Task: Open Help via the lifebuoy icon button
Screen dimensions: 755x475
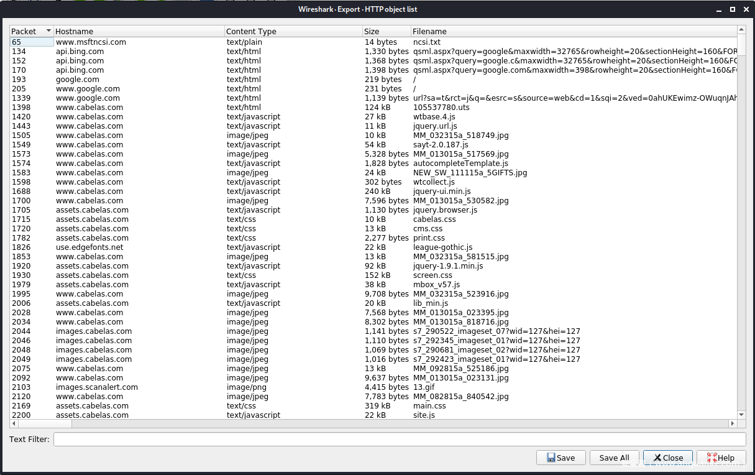Action: (720, 458)
